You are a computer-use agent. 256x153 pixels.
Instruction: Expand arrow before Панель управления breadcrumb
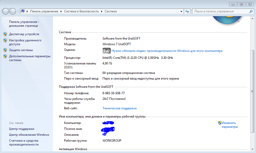[27, 11]
